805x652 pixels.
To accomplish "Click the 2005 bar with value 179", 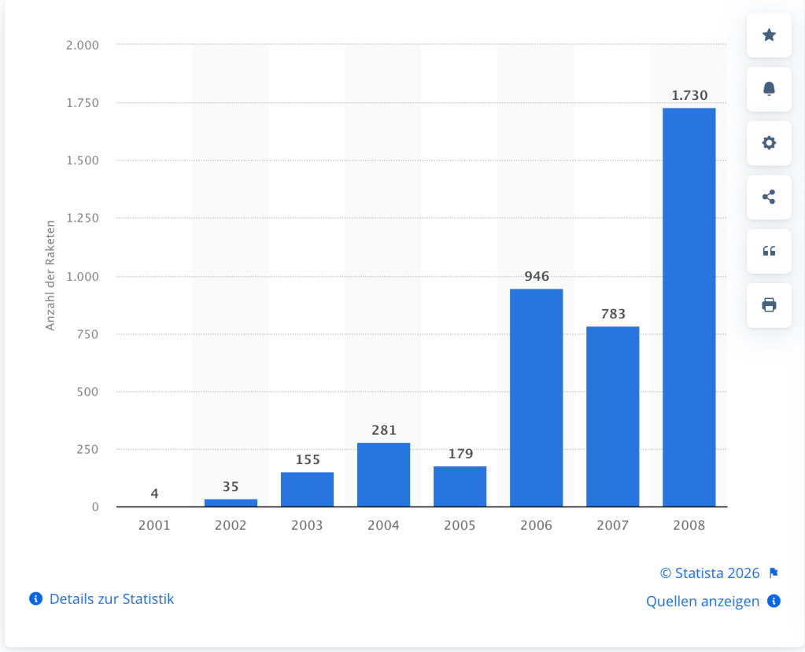I will coord(460,486).
